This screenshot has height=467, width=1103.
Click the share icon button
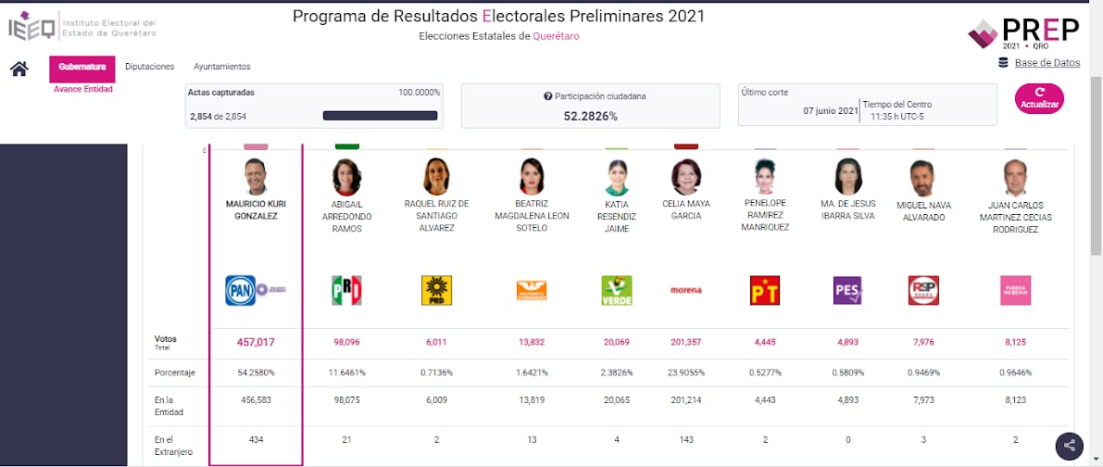coord(1070,445)
